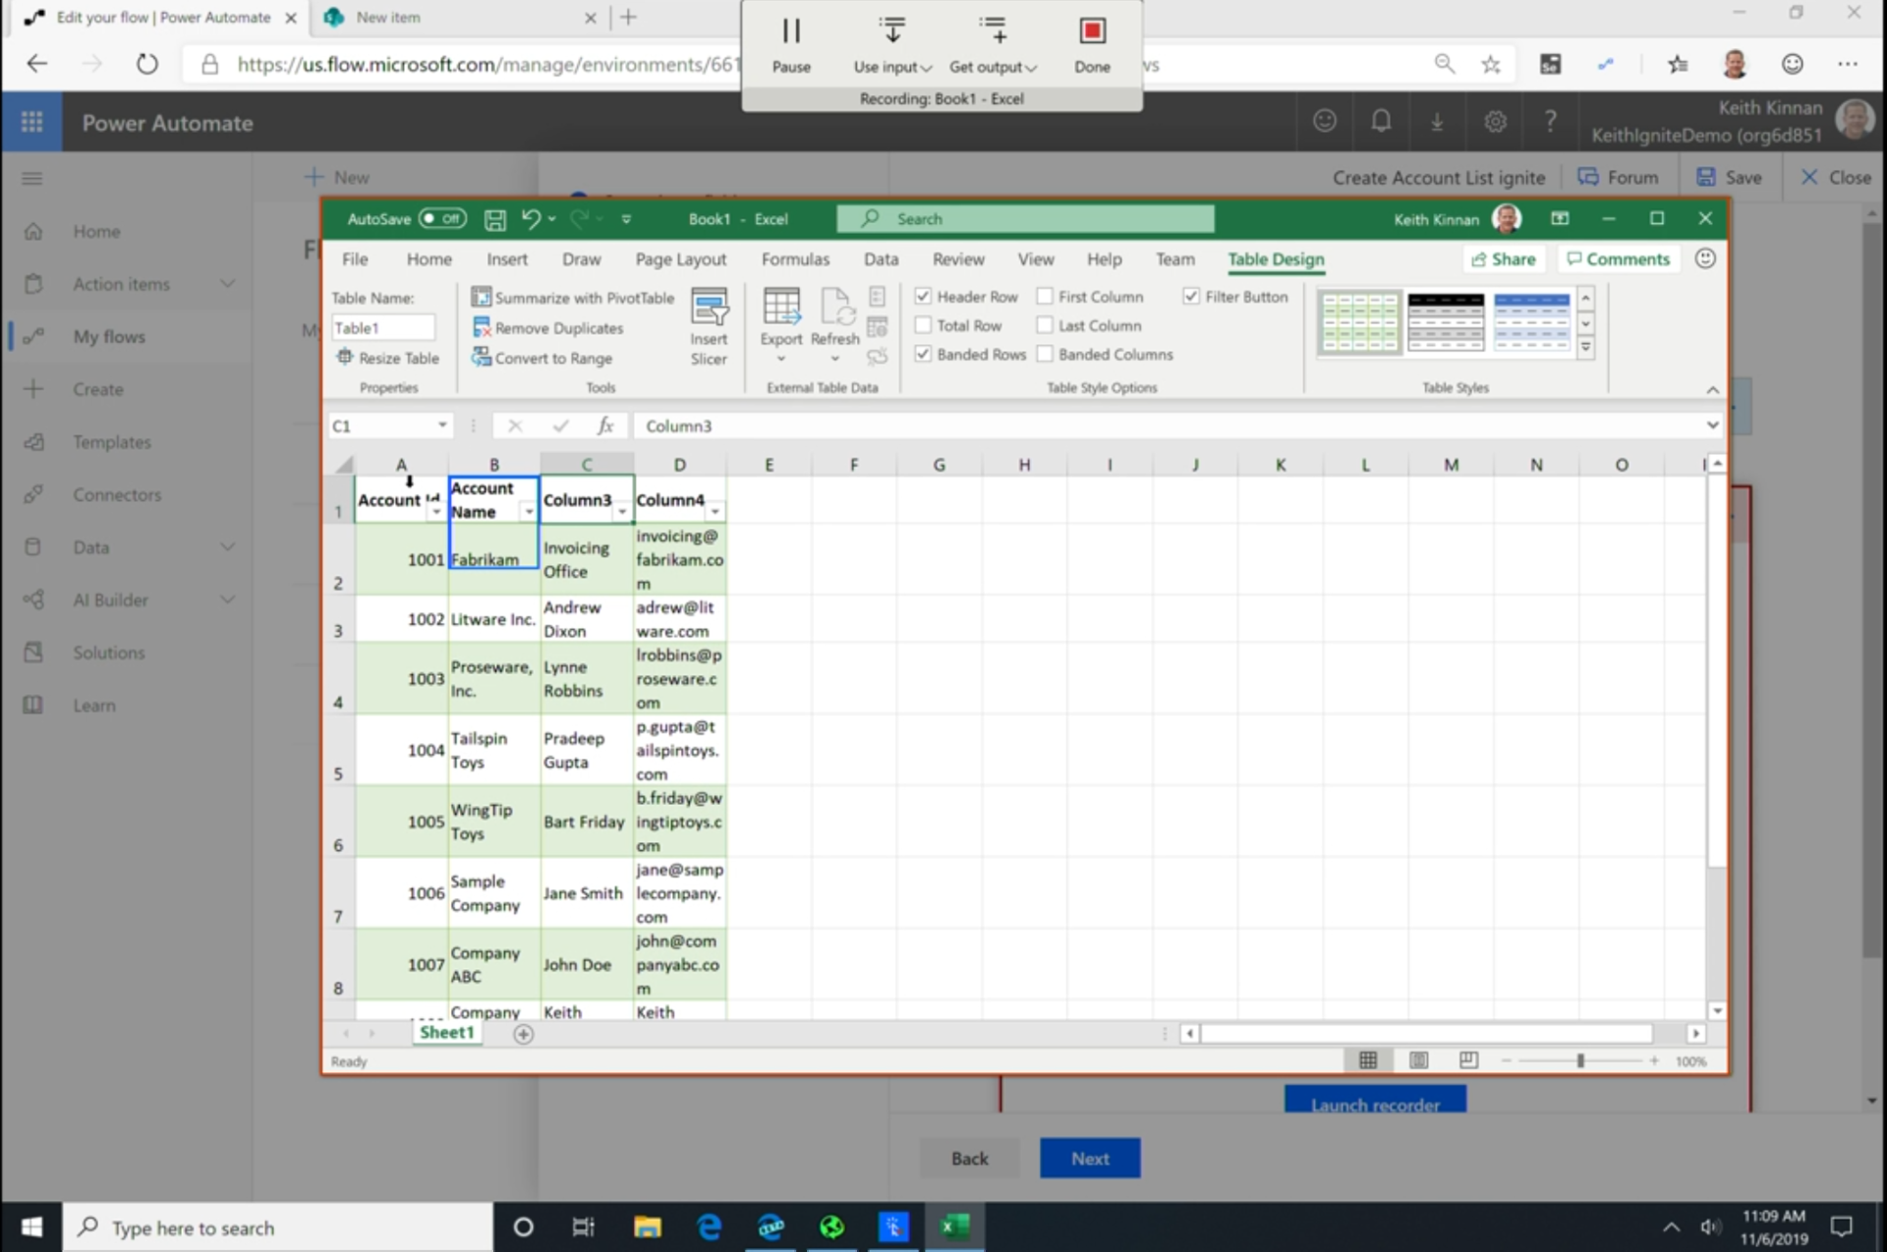Open Power Automate help question mark
1887x1252 pixels.
pos(1550,121)
